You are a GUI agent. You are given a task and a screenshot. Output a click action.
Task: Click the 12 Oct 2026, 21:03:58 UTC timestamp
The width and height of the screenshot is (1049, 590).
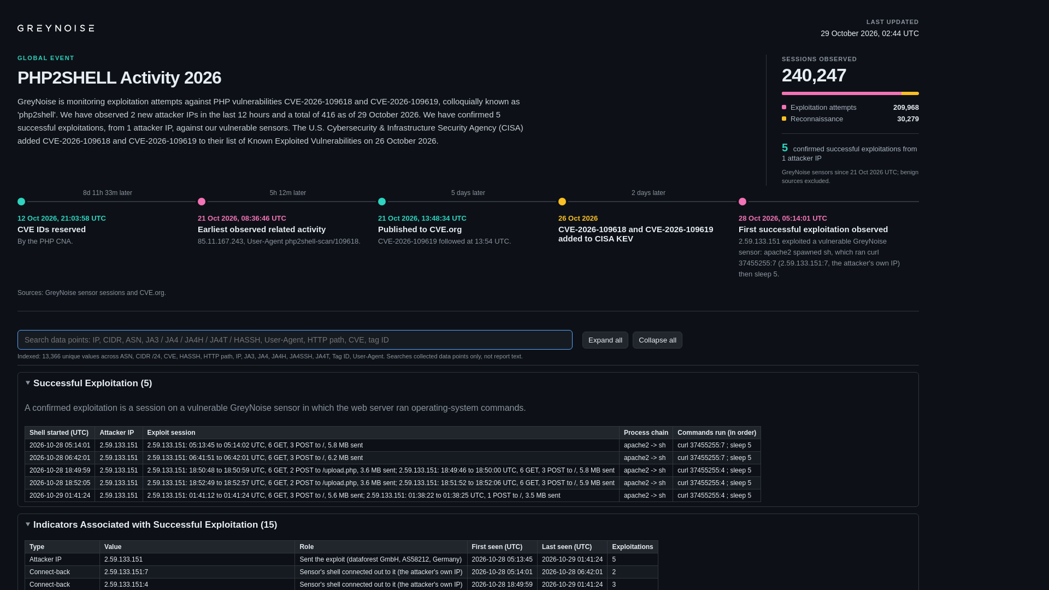pyautogui.click(x=62, y=218)
